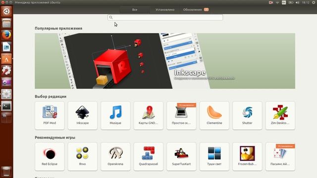Open the PDF Mod app card
This screenshot has width=317, height=178.
(50, 115)
